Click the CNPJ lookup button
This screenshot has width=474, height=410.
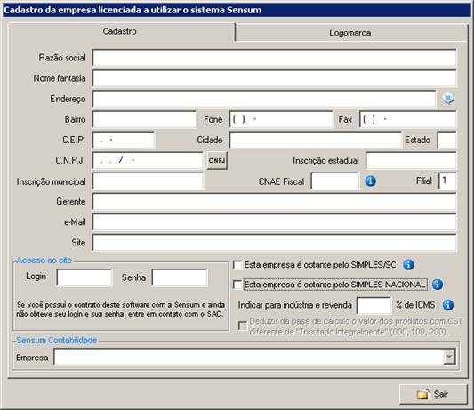coord(217,160)
